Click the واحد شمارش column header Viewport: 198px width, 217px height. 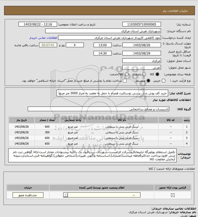tap(73, 120)
